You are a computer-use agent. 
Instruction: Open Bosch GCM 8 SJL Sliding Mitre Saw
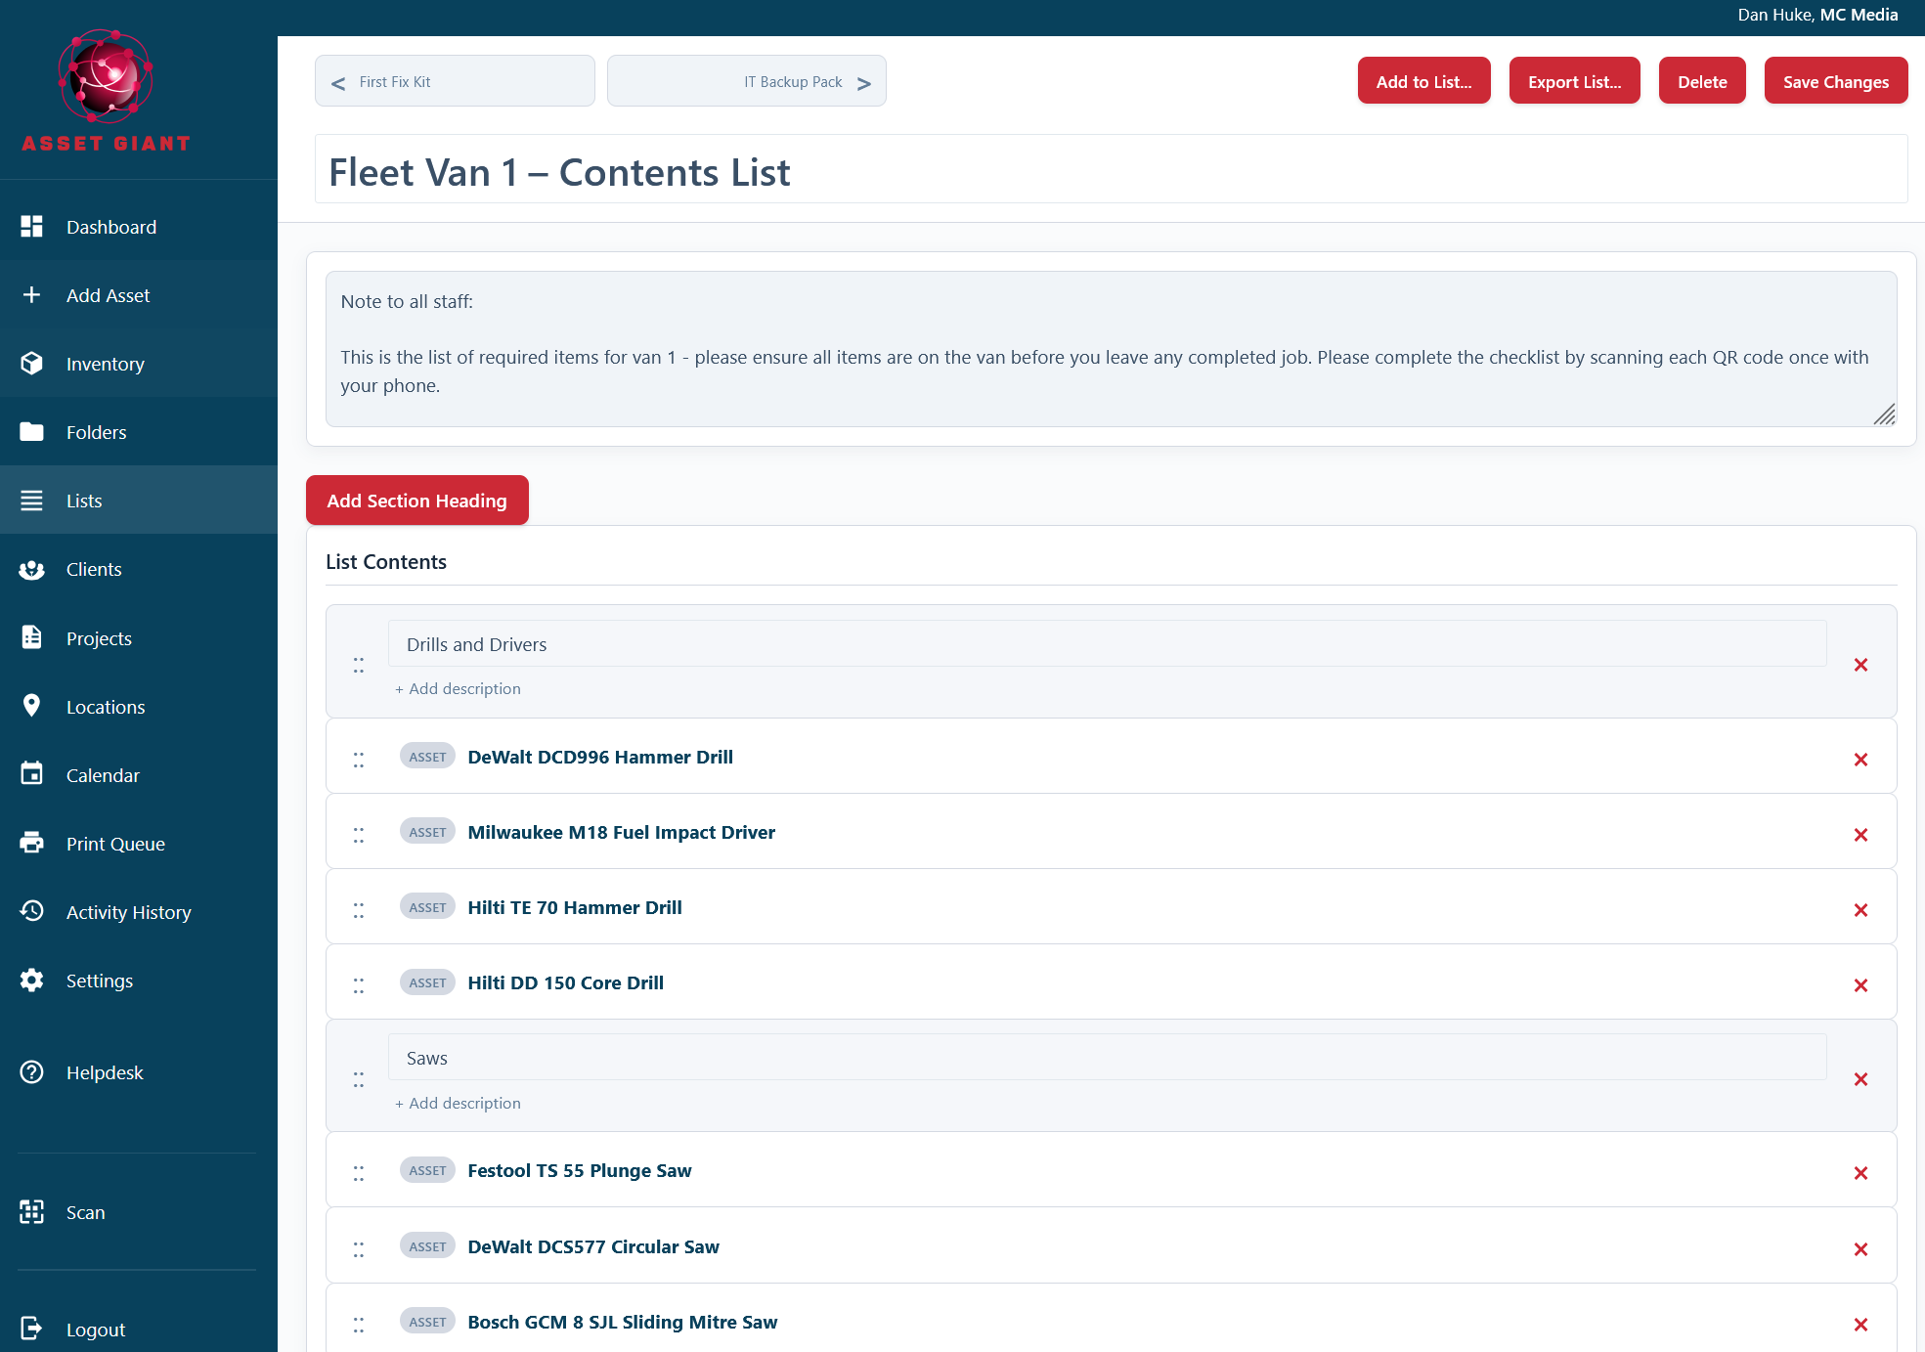point(623,1322)
